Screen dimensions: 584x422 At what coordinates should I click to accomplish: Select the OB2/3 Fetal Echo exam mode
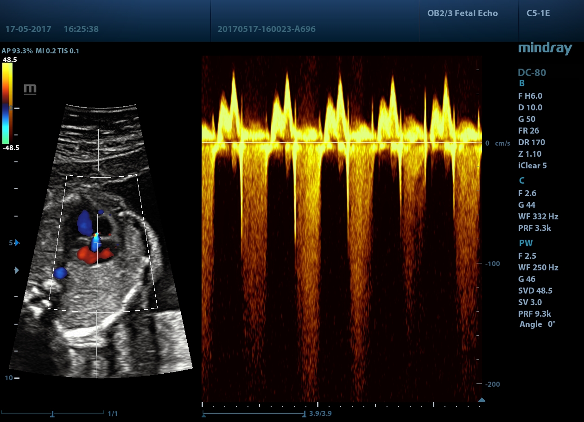462,13
